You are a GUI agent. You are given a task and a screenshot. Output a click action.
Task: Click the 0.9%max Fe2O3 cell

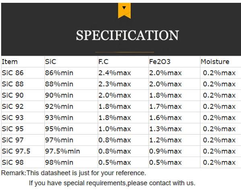pos(165,151)
